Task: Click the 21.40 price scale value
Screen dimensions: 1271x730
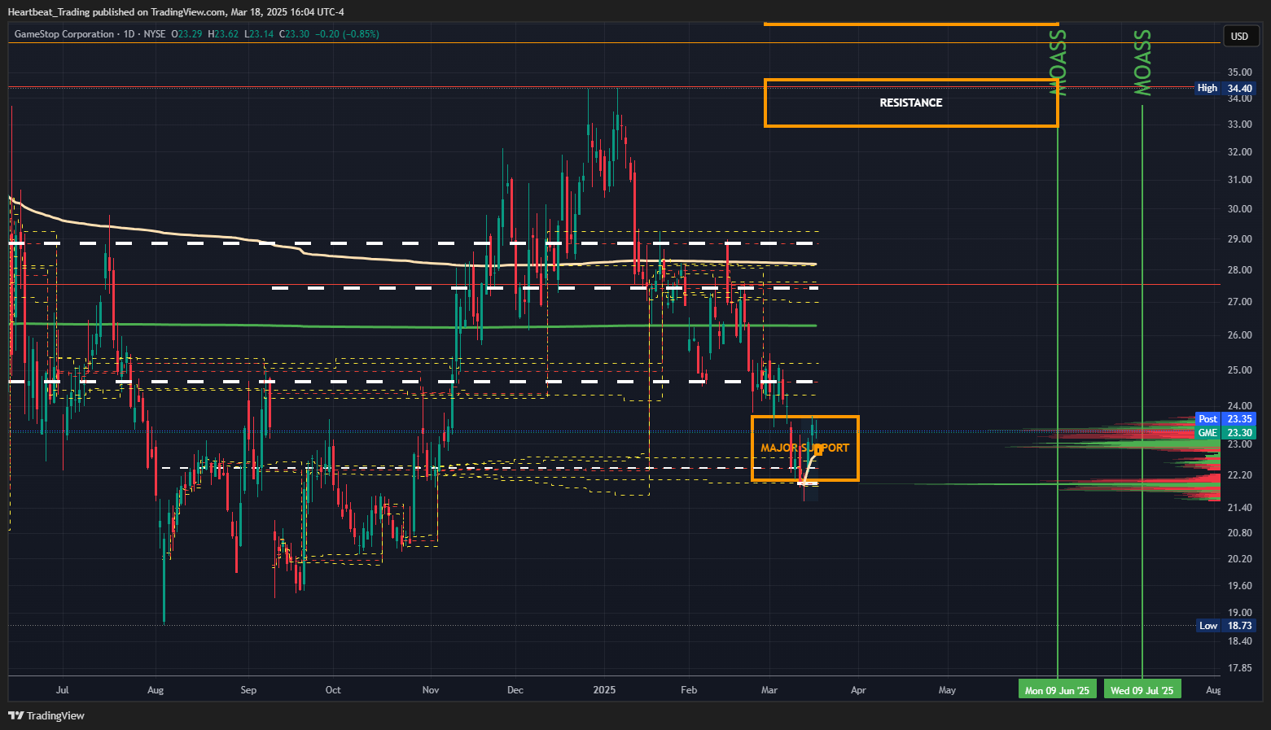Action: click(1239, 508)
